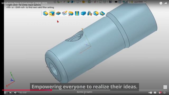Pick the blue block with yellow stripe icon
The height and width of the screenshot is (95, 169).
coord(77,13)
